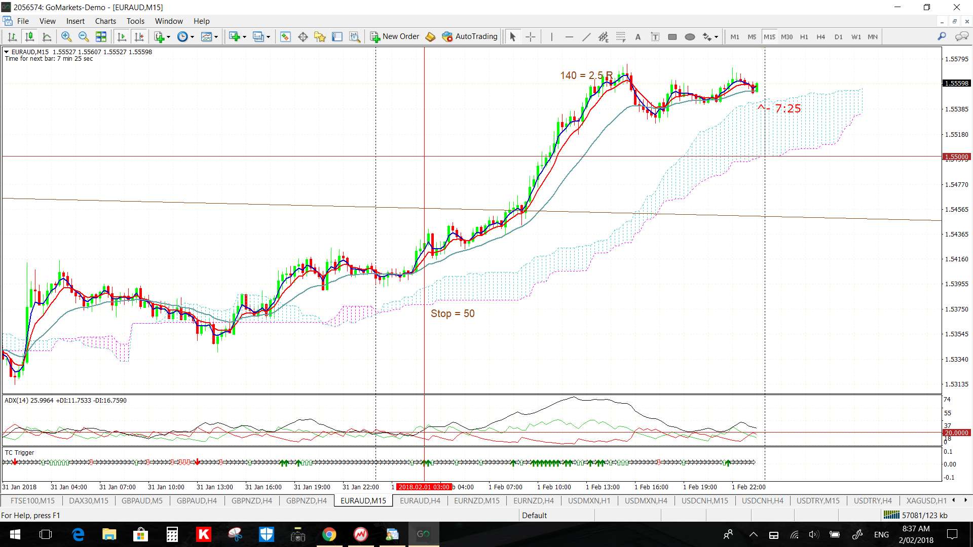Switch chart to candlesticks style
973x547 pixels.
click(x=29, y=36)
